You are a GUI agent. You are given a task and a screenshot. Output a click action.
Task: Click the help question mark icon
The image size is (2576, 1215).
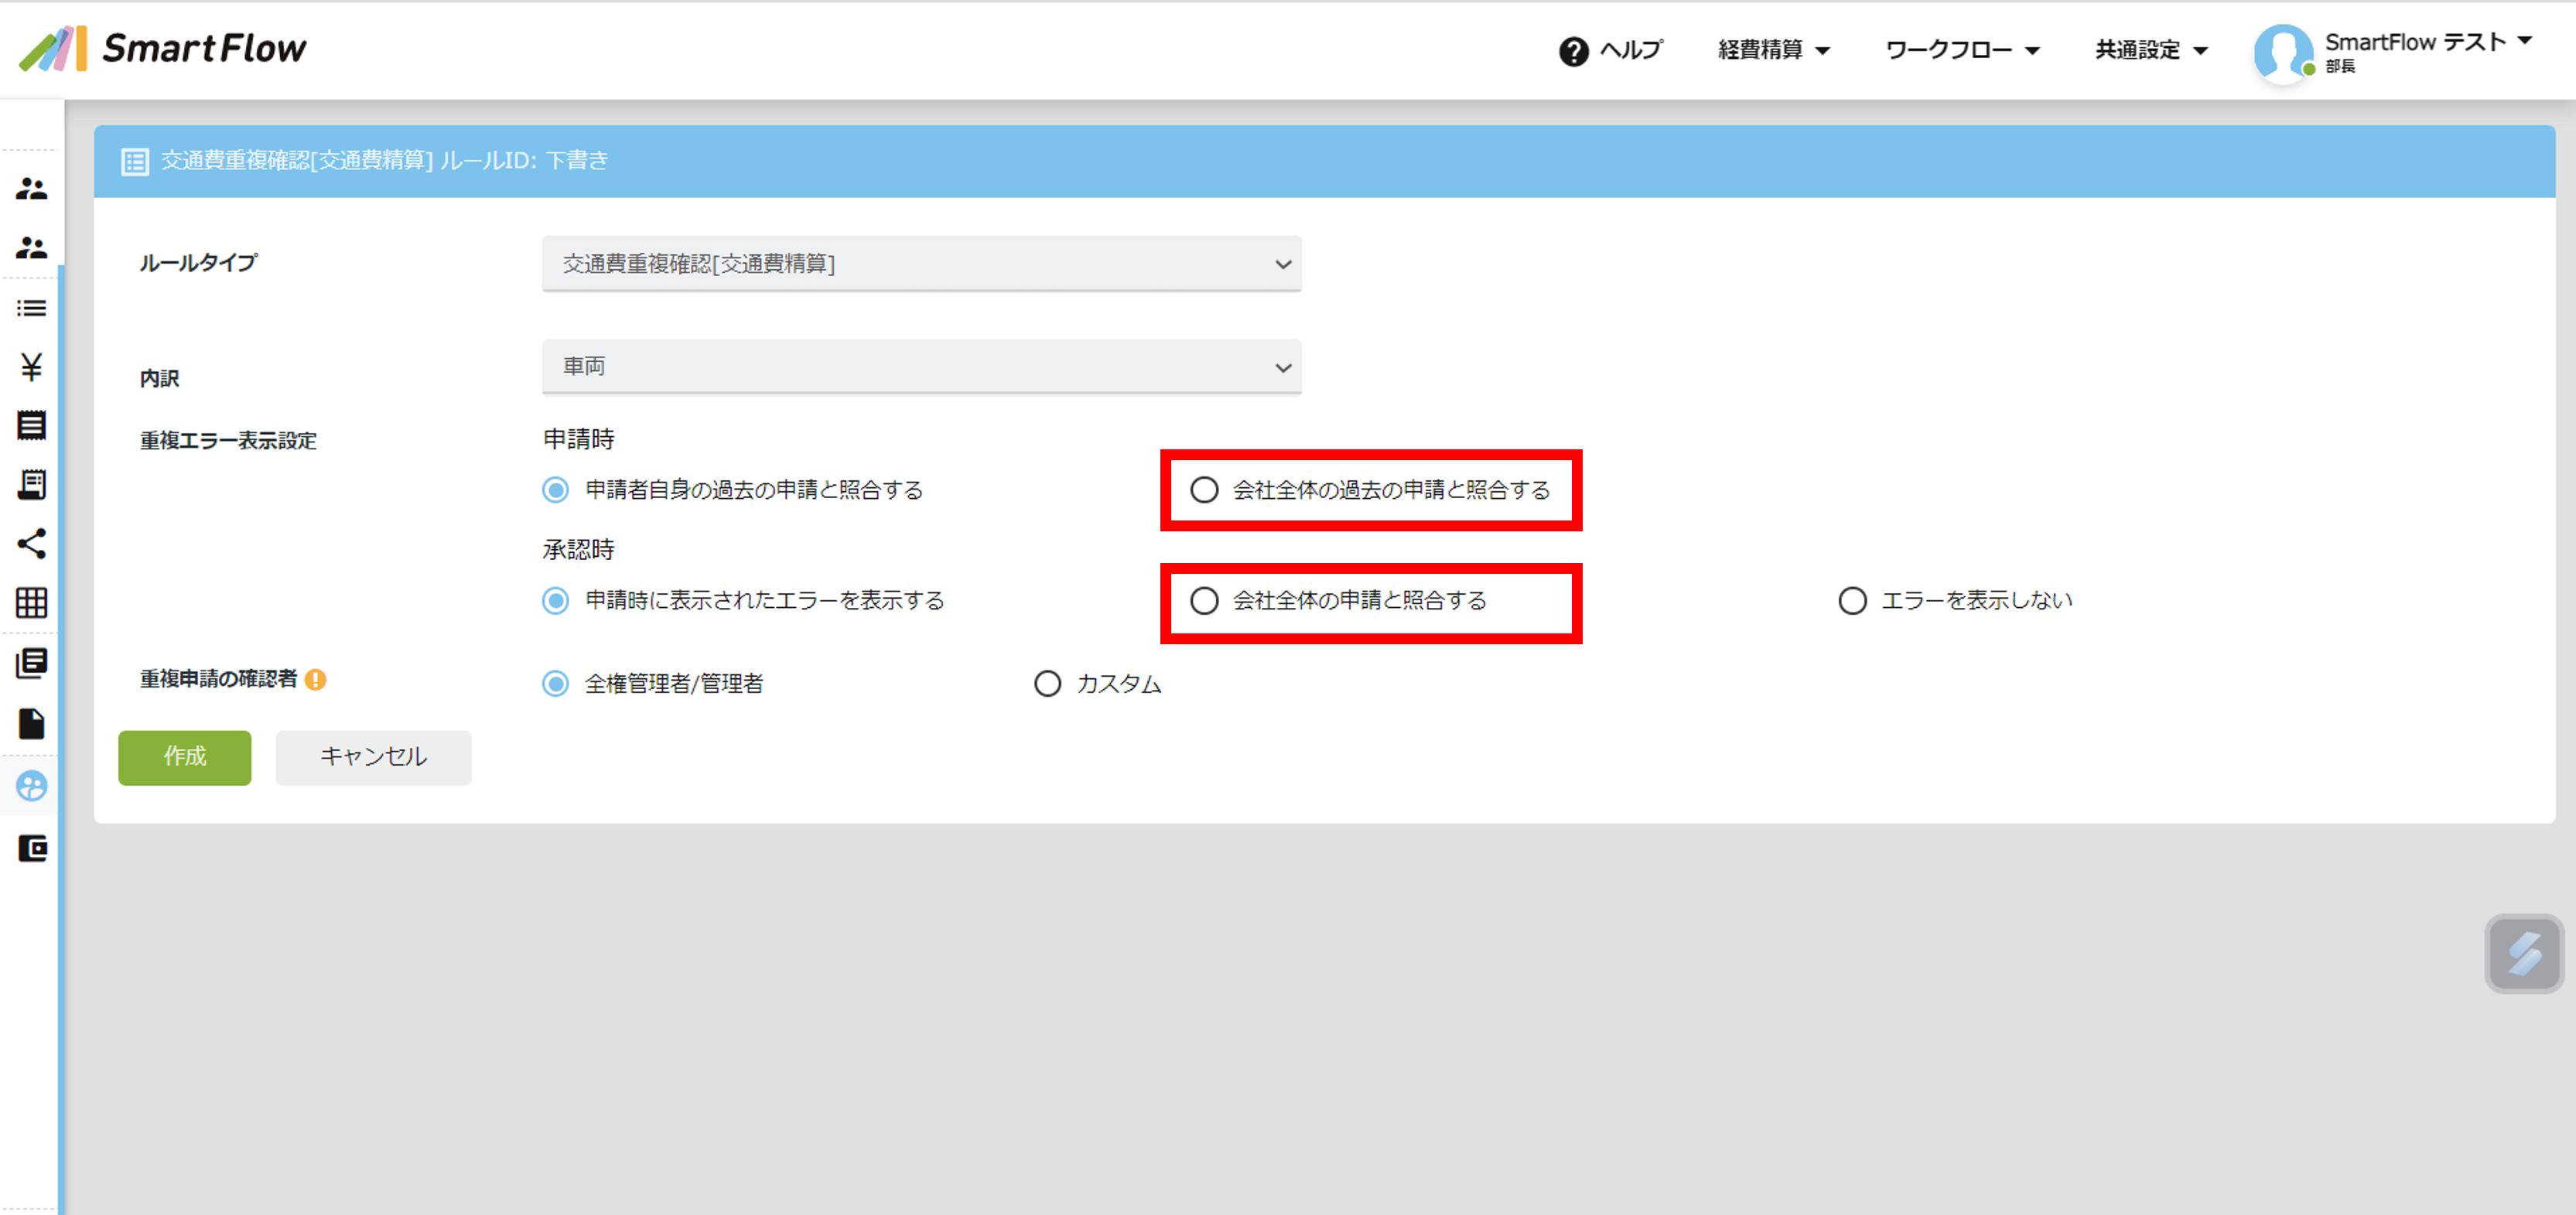(x=1573, y=51)
